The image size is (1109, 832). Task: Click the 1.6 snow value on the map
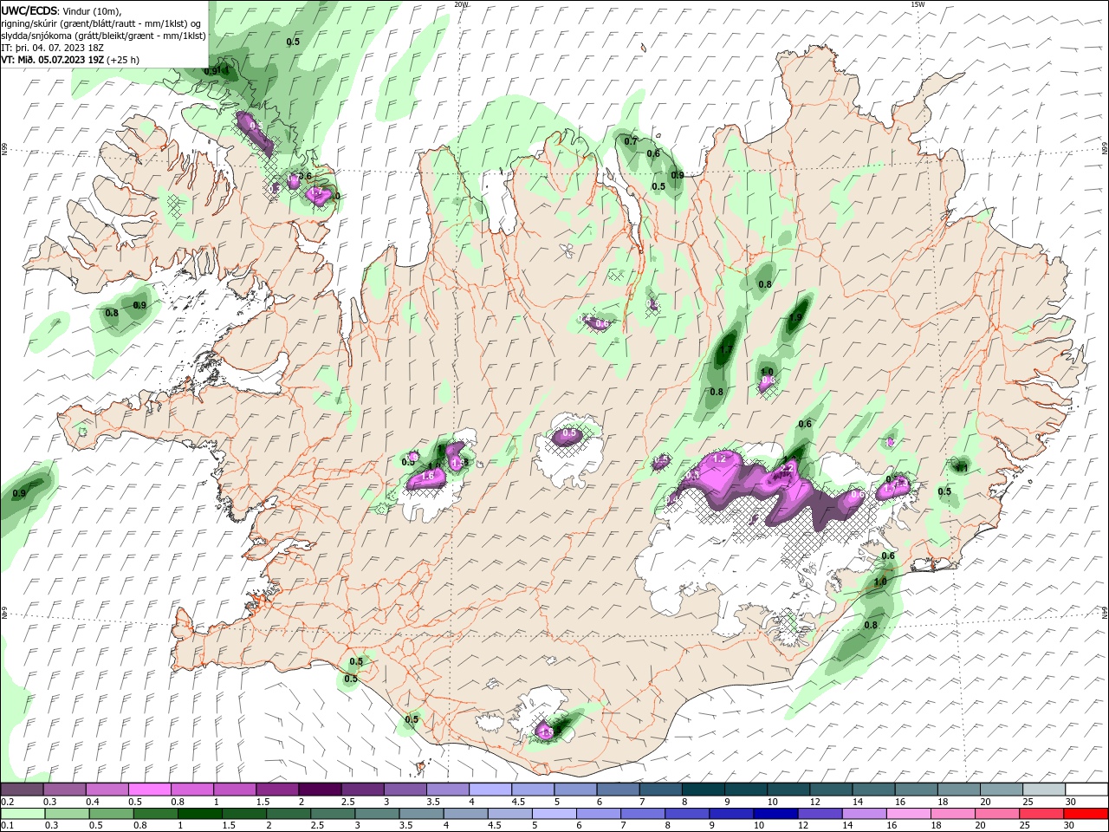[427, 477]
